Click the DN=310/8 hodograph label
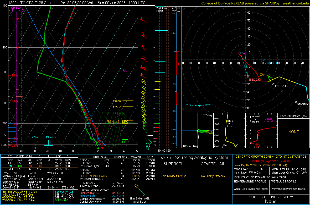The width and height of the screenshot is (310, 205). click(303, 104)
